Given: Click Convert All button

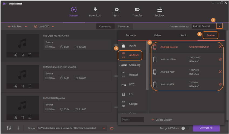Looking at the screenshot, I should coord(206,128).
